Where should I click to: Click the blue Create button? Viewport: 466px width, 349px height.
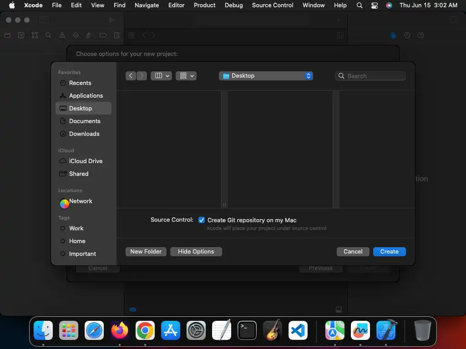click(x=390, y=252)
